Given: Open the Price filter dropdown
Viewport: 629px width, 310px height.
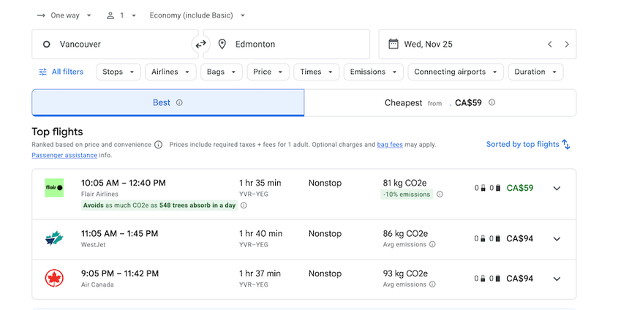Looking at the screenshot, I should tap(268, 72).
